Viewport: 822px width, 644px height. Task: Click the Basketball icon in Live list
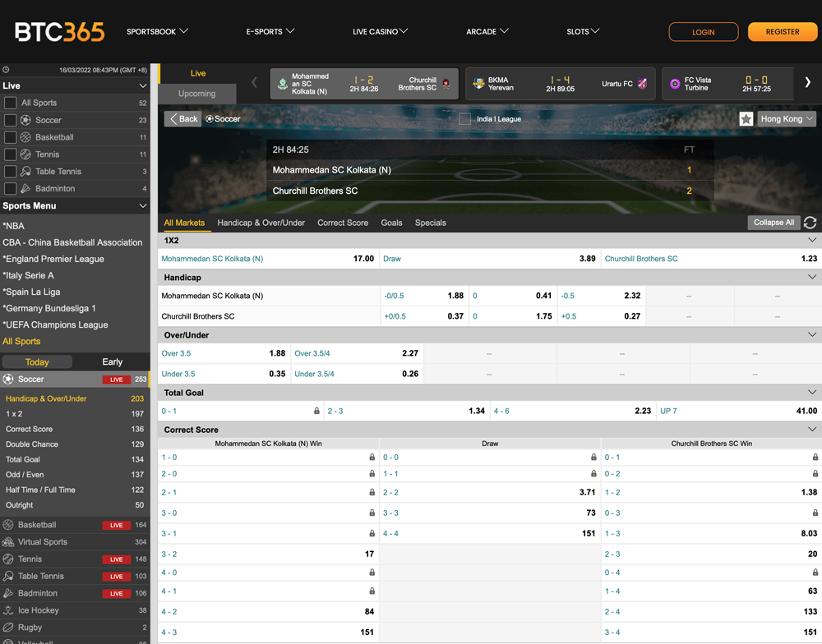click(25, 137)
